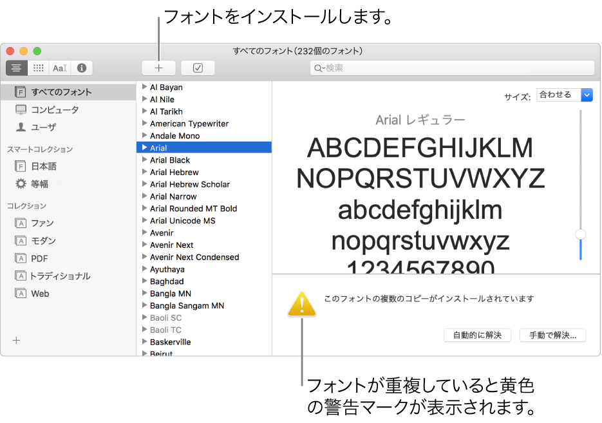Click the 自動的に解決 button

tap(476, 335)
